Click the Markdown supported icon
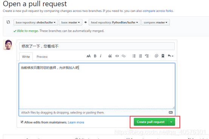Screen dimensions: 209x139 pos(171,113)
